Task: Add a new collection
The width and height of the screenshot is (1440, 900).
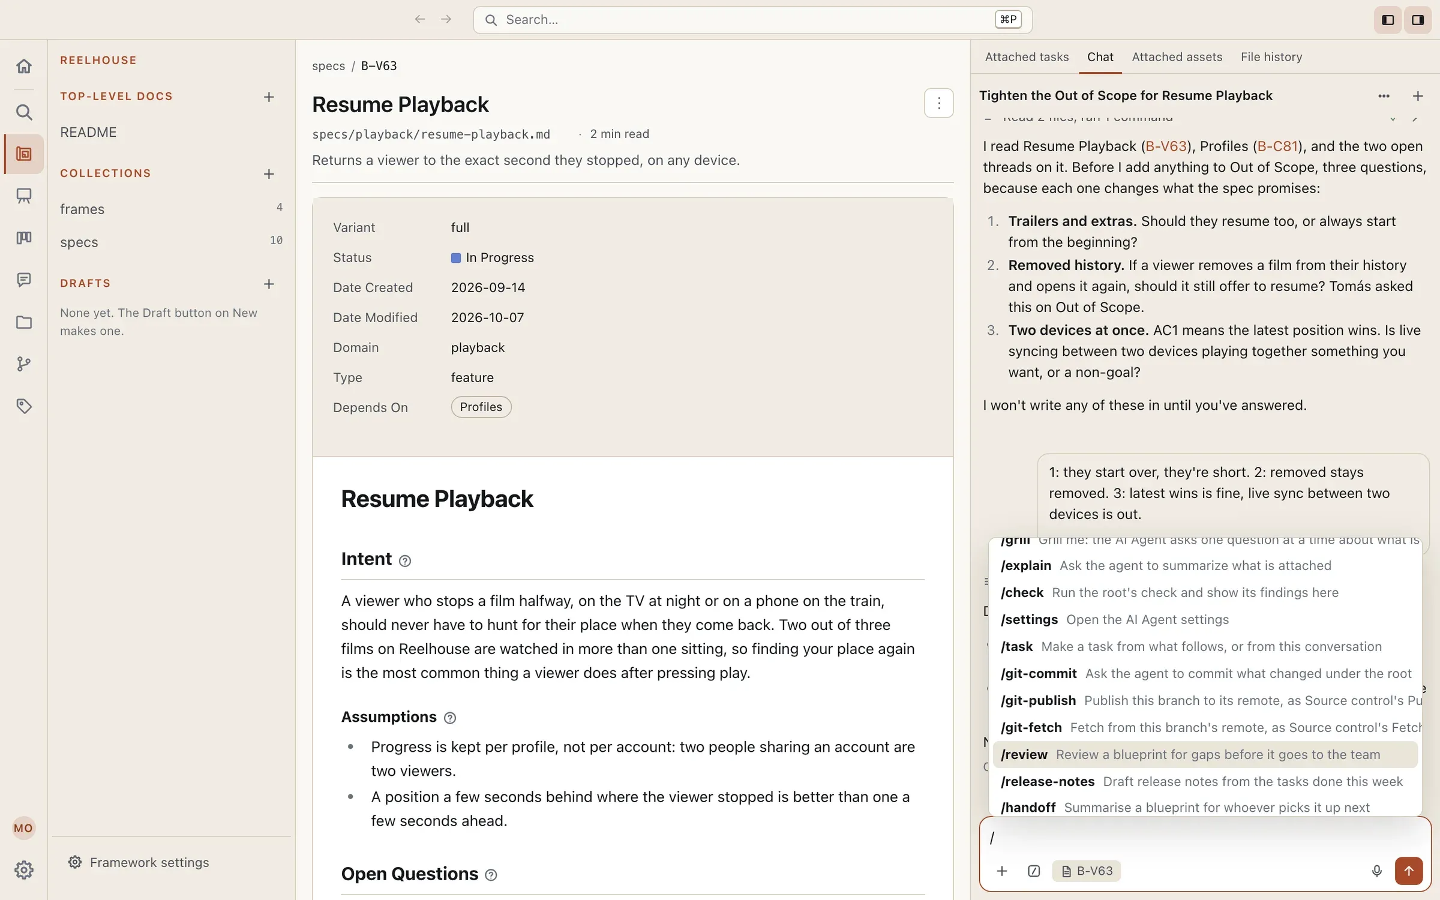Action: point(269,173)
